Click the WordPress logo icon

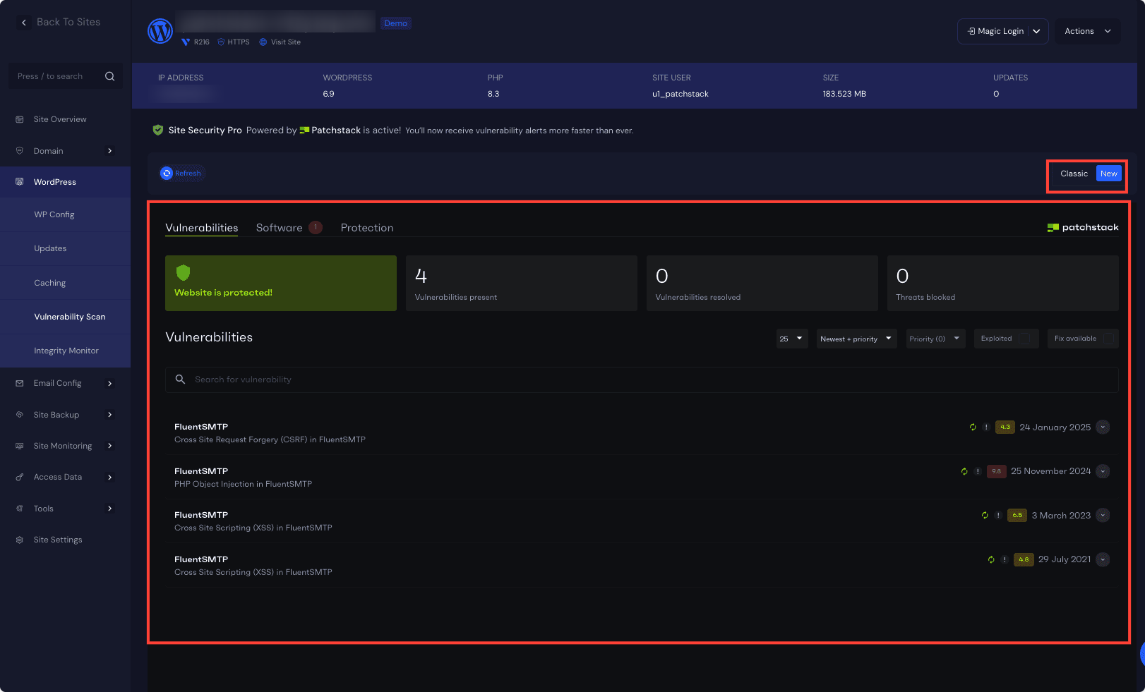pyautogui.click(x=160, y=31)
